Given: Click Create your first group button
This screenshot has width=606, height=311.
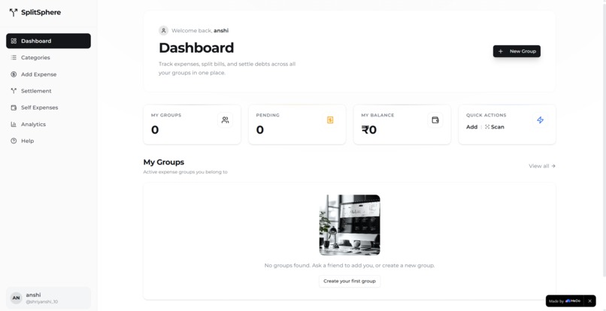Looking at the screenshot, I should coord(350,281).
